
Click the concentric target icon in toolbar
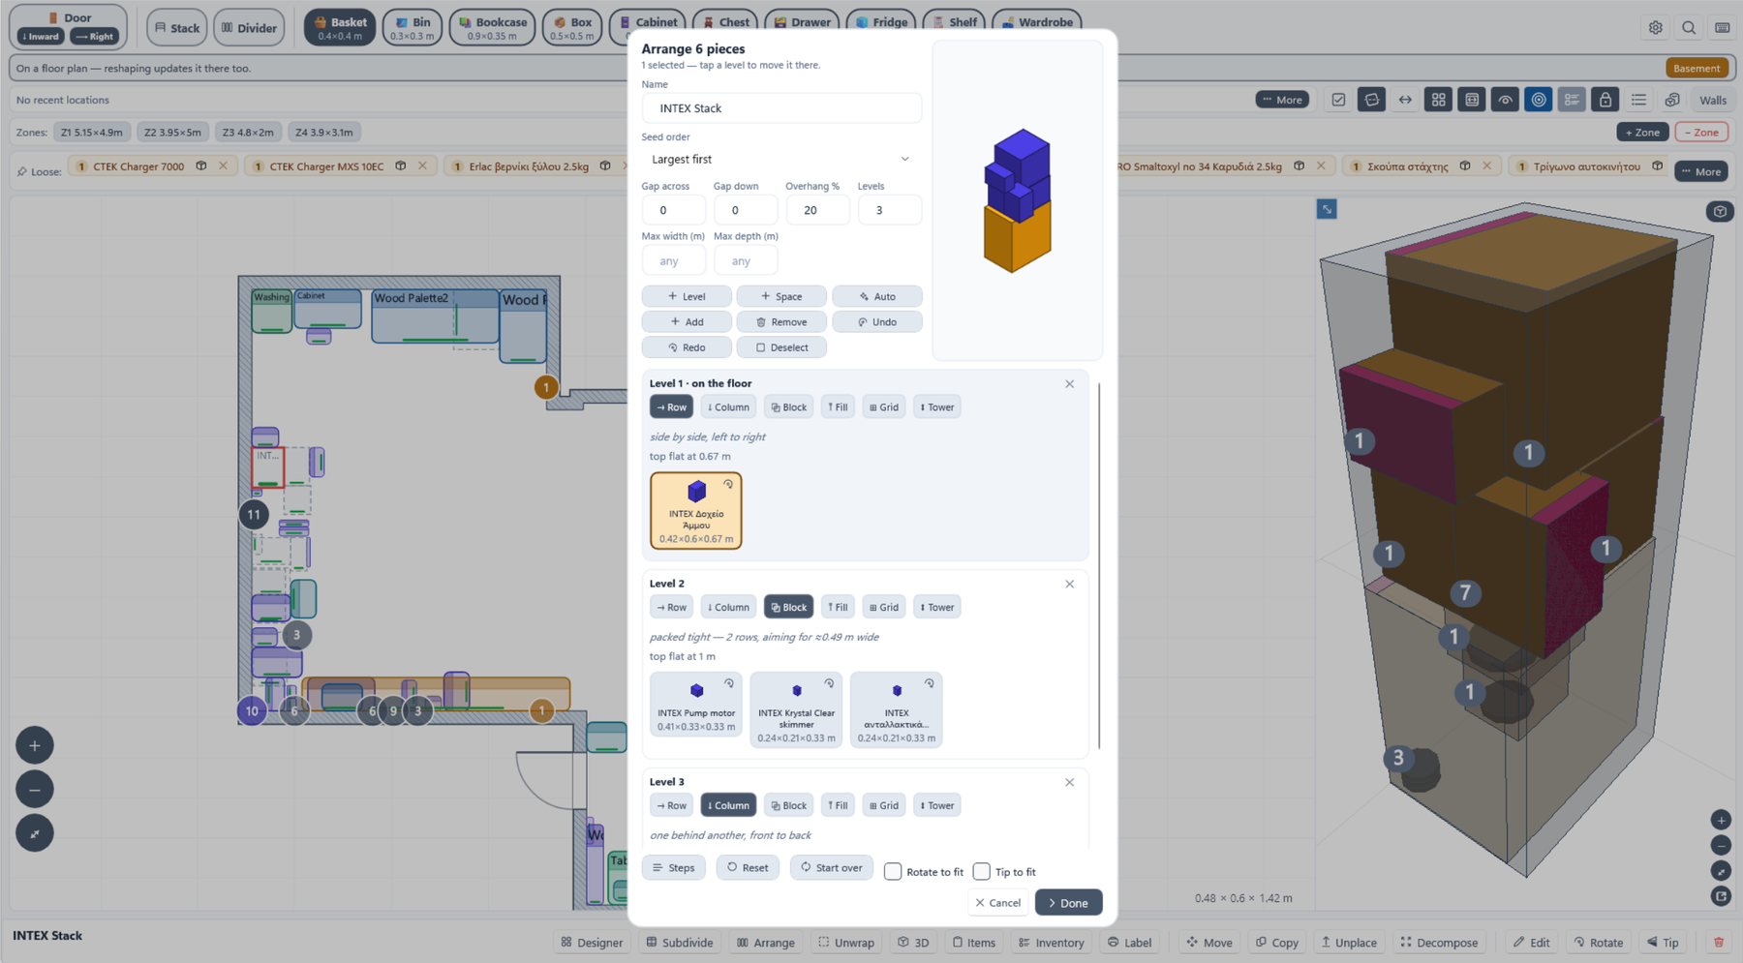point(1539,100)
